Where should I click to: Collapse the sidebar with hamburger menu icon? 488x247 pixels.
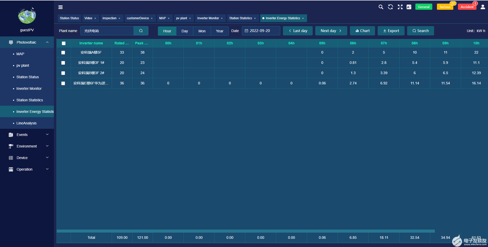[61, 7]
